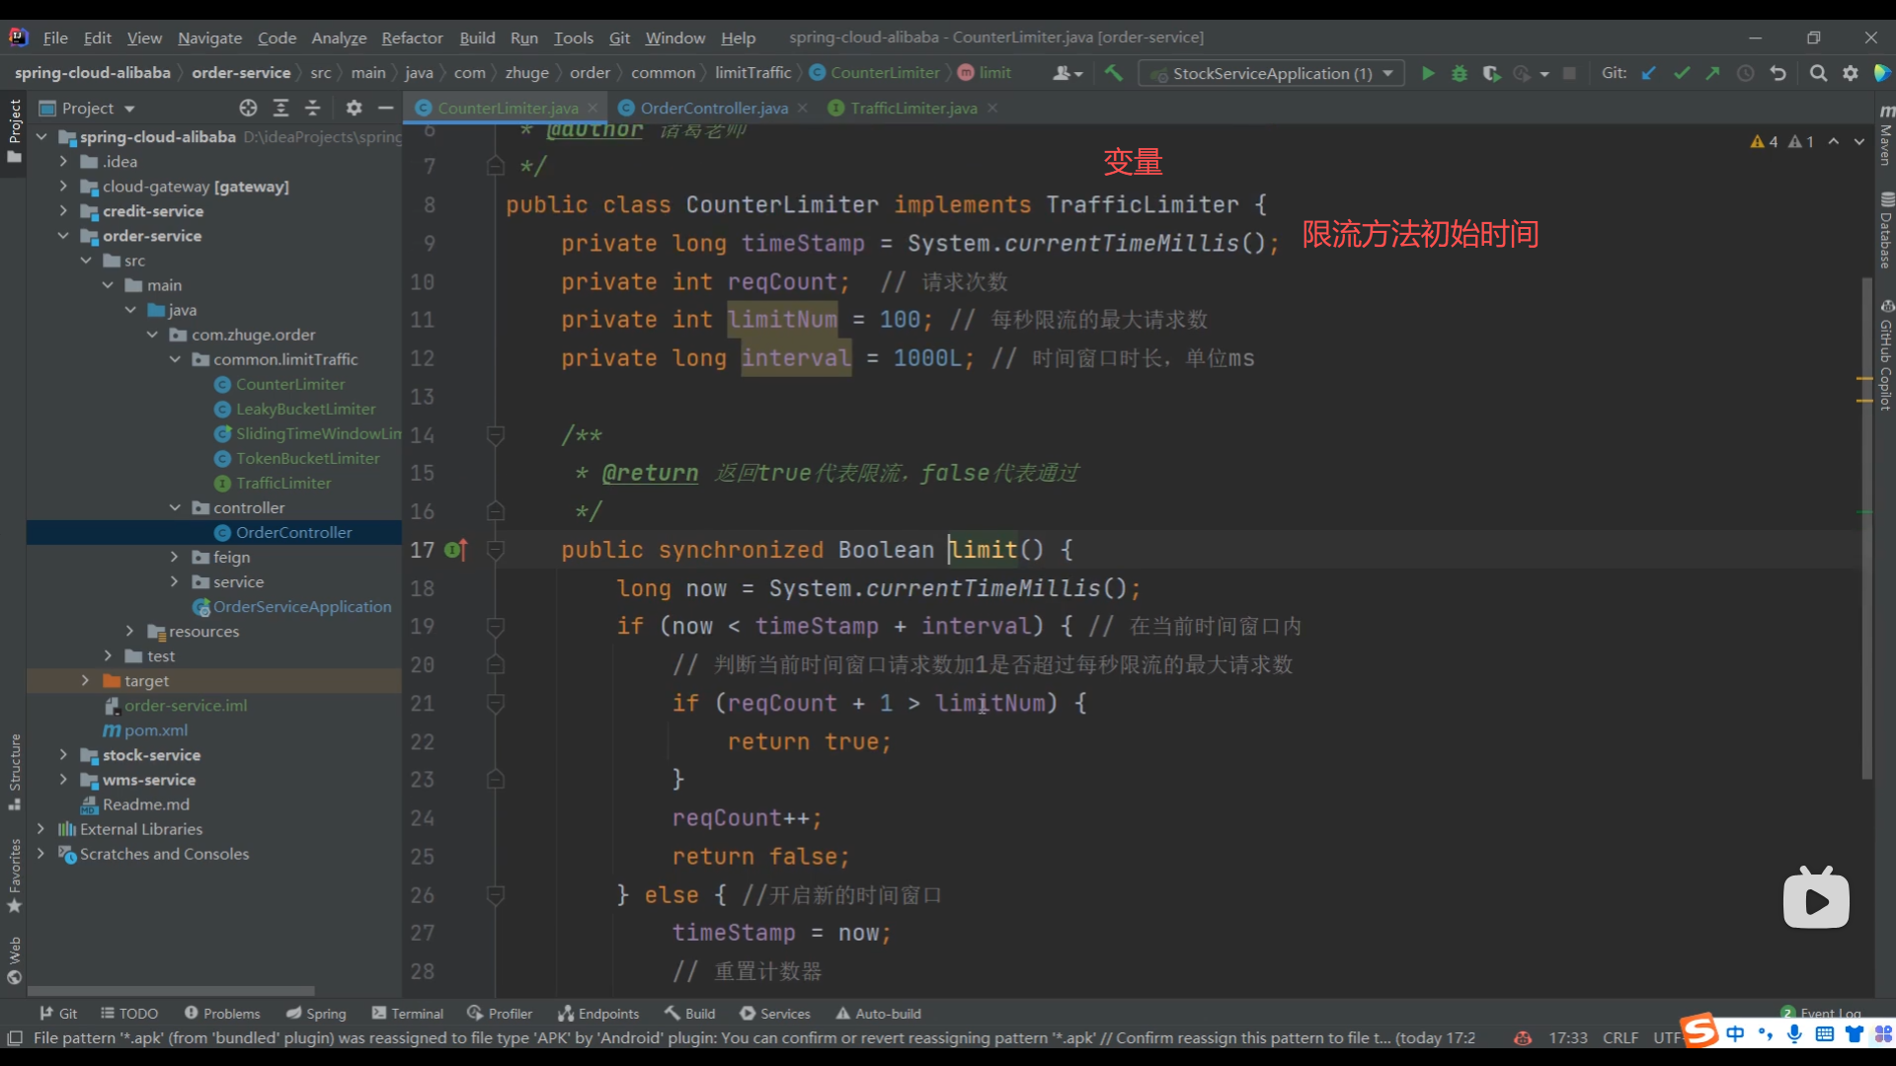Click the Git commit checkmark icon
Screen dimensions: 1896x1066
pyautogui.click(x=1682, y=73)
